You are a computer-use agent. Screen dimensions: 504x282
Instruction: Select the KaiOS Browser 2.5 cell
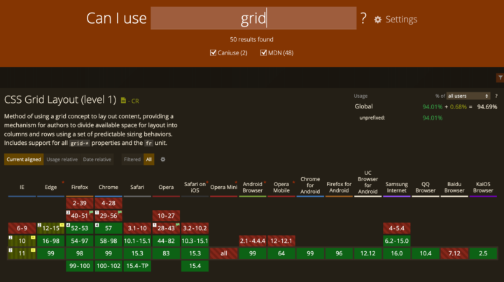483,253
